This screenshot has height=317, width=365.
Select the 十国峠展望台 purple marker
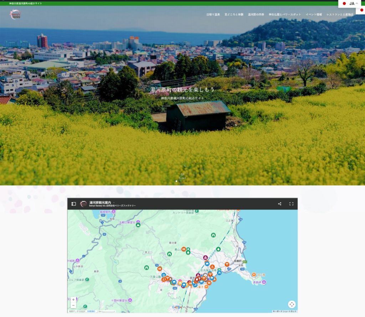point(130,300)
